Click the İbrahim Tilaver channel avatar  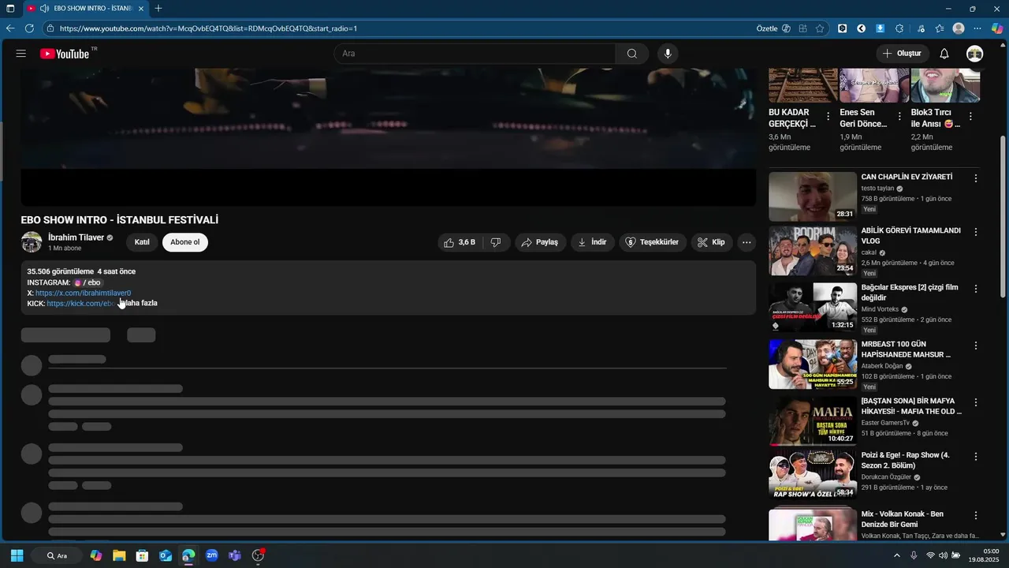point(32,242)
